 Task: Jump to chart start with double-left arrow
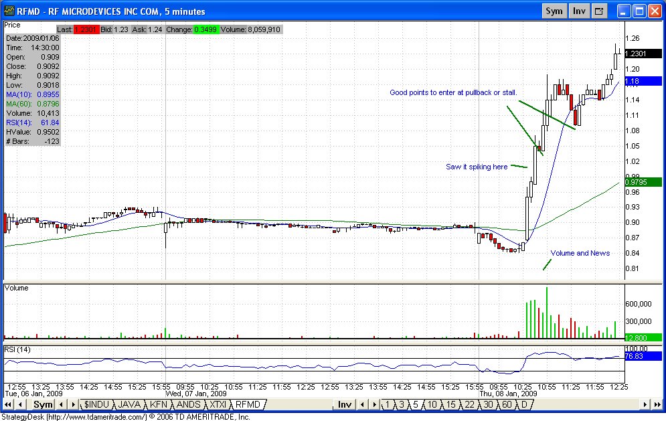point(7,404)
